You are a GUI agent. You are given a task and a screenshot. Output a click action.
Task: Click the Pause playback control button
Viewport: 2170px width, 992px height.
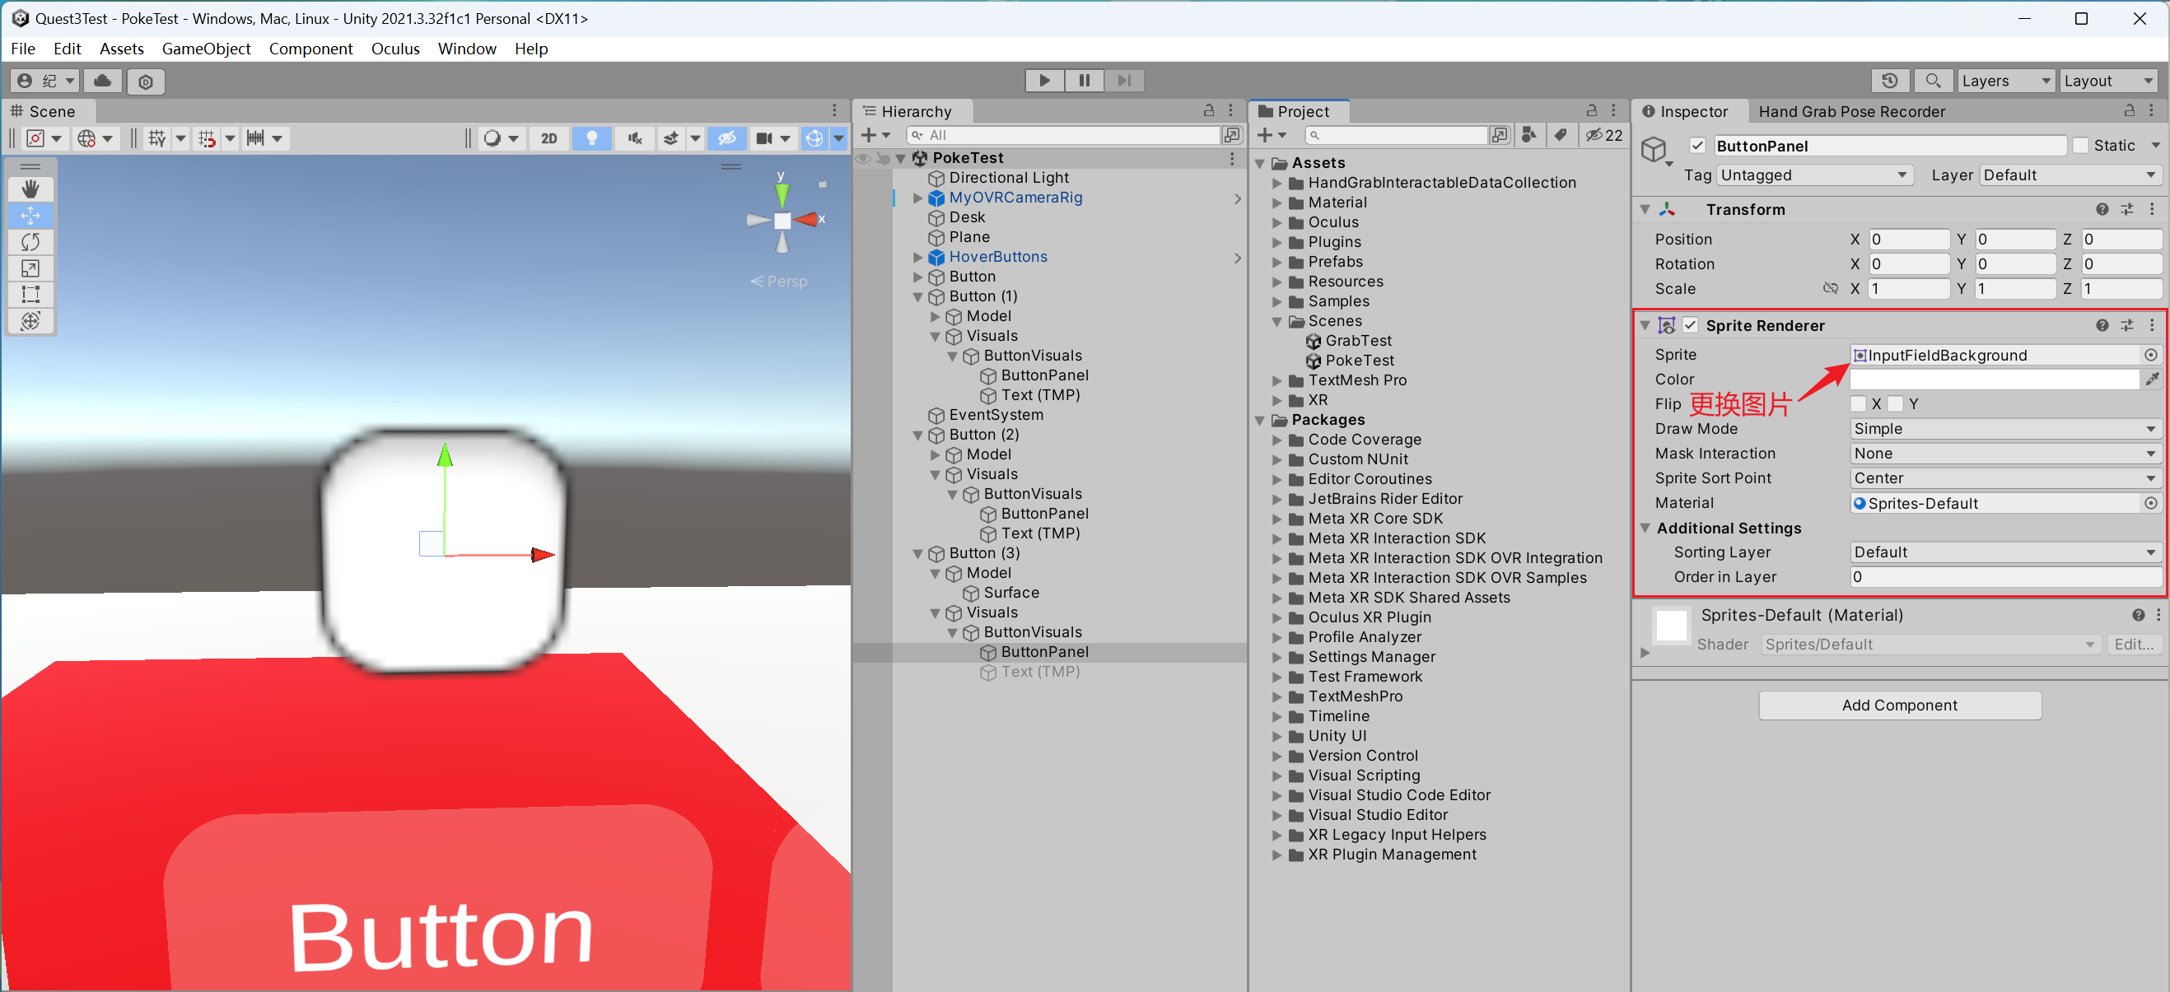tap(1084, 79)
